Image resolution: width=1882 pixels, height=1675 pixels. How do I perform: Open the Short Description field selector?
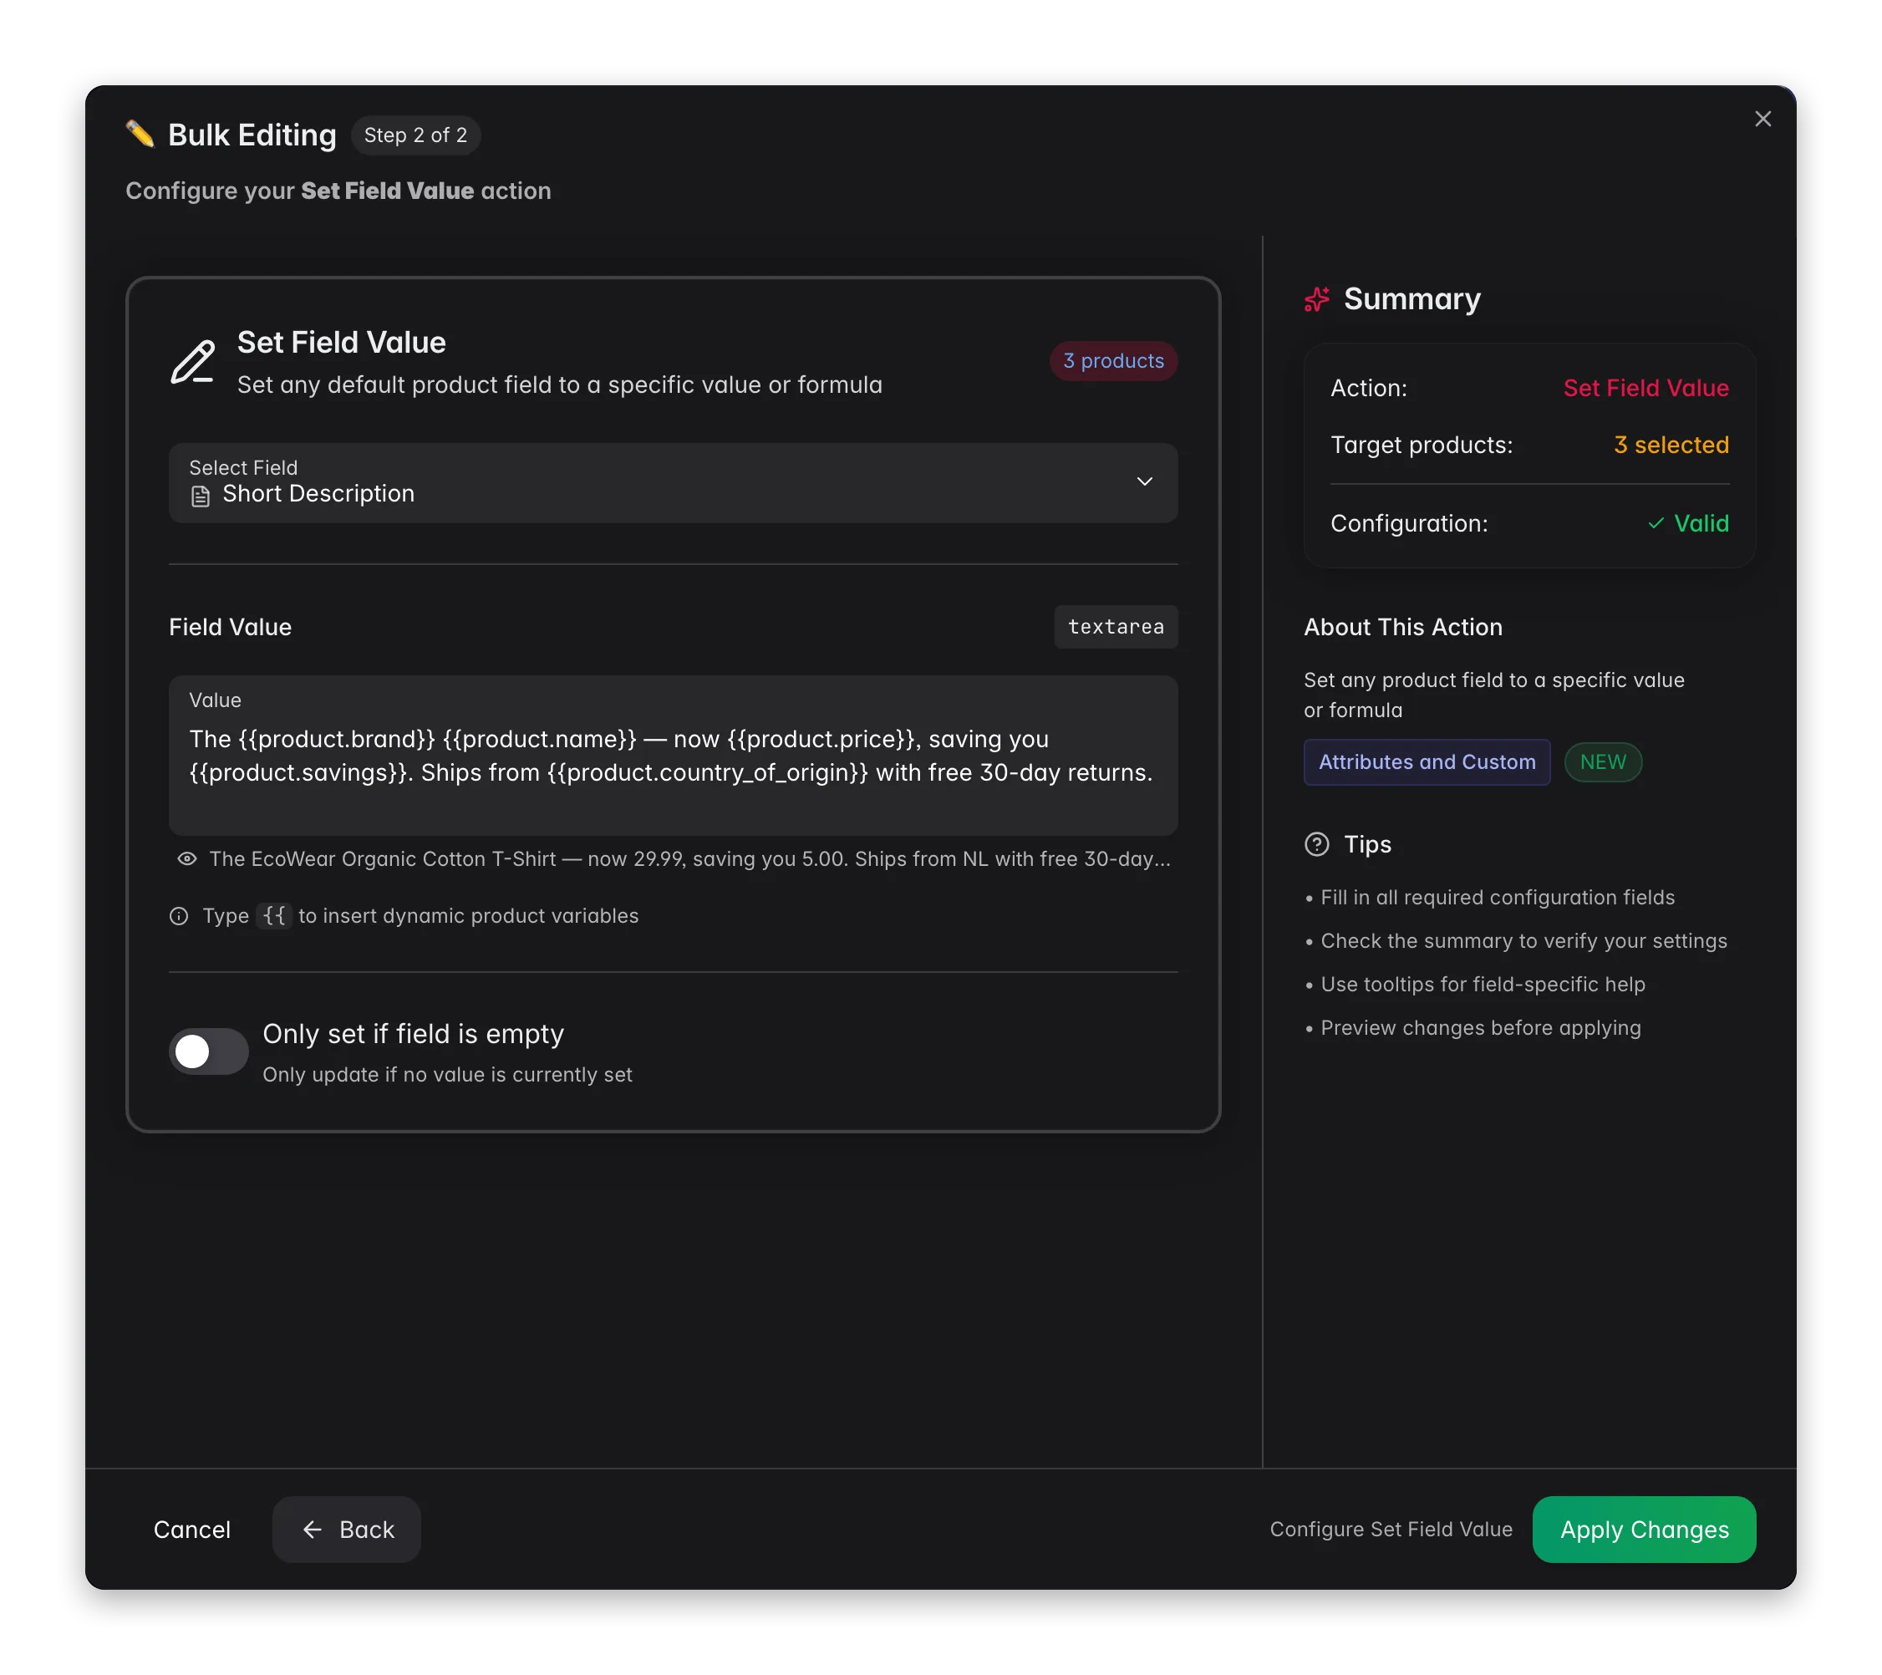673,482
